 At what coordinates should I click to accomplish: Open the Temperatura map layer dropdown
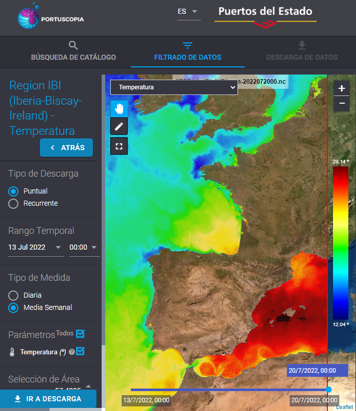(x=174, y=87)
